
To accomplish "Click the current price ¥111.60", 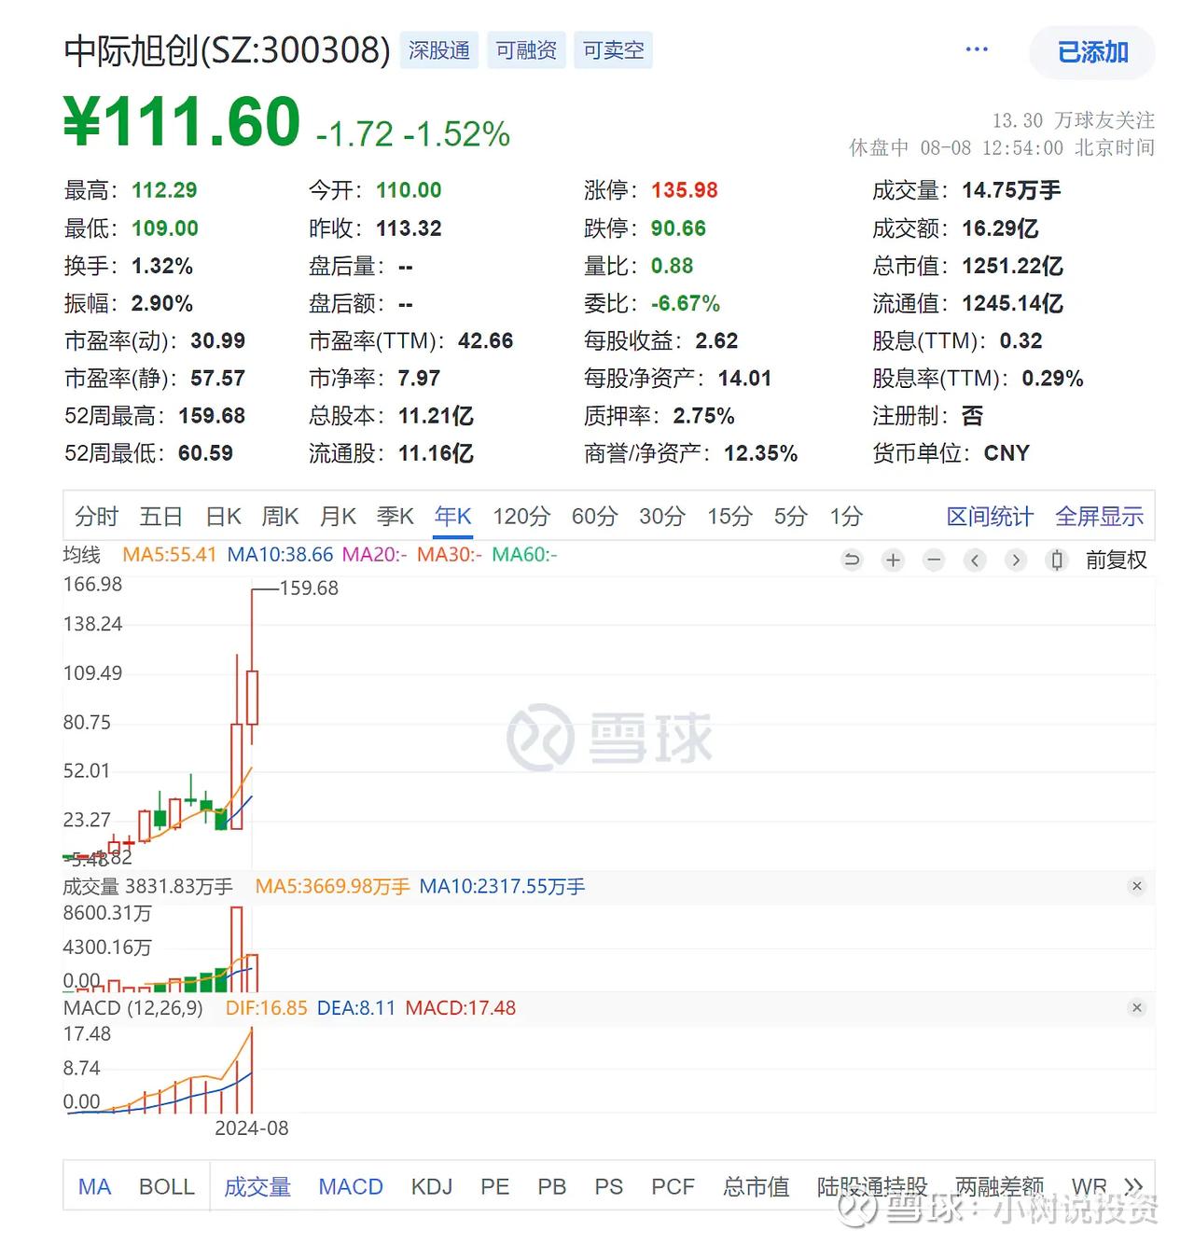I will [182, 122].
